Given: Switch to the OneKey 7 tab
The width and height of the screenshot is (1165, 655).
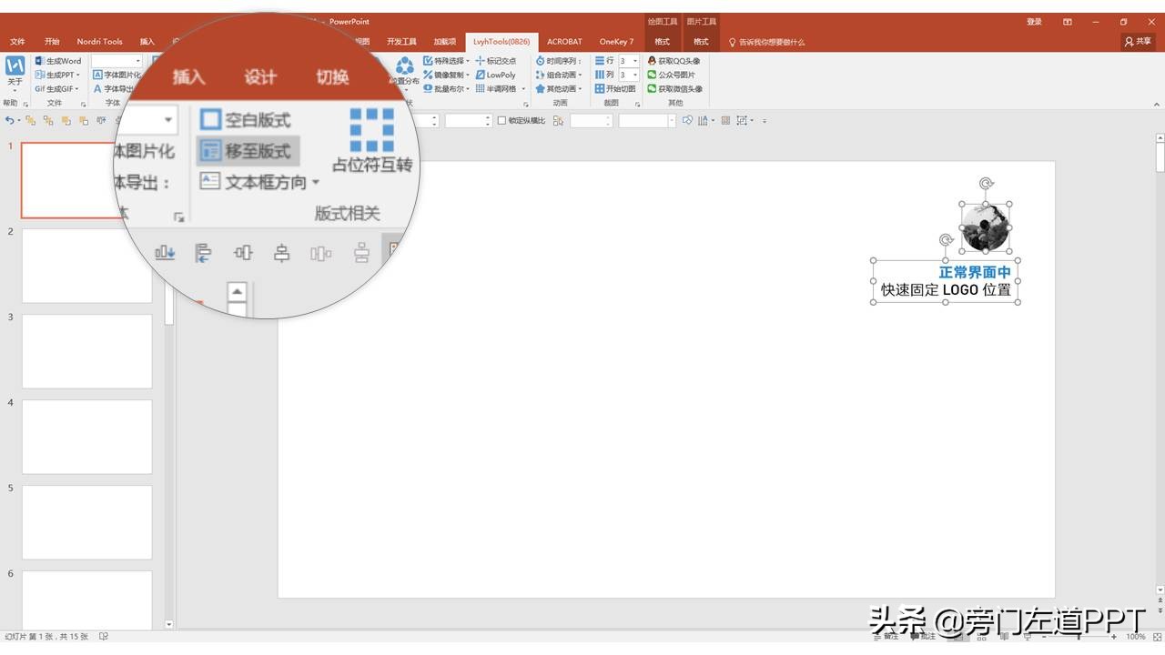Looking at the screenshot, I should [616, 42].
